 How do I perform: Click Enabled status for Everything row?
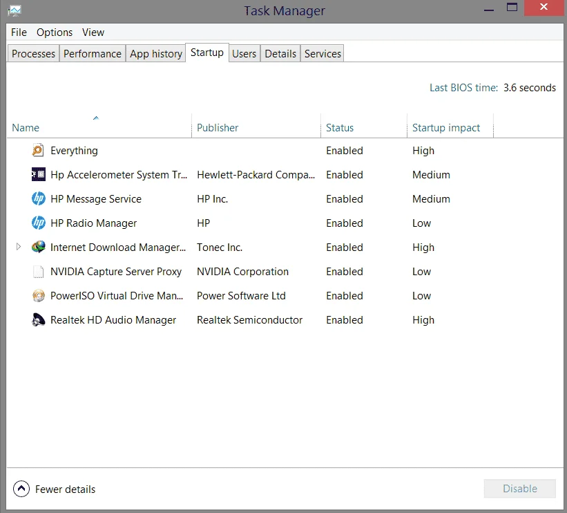tap(344, 151)
